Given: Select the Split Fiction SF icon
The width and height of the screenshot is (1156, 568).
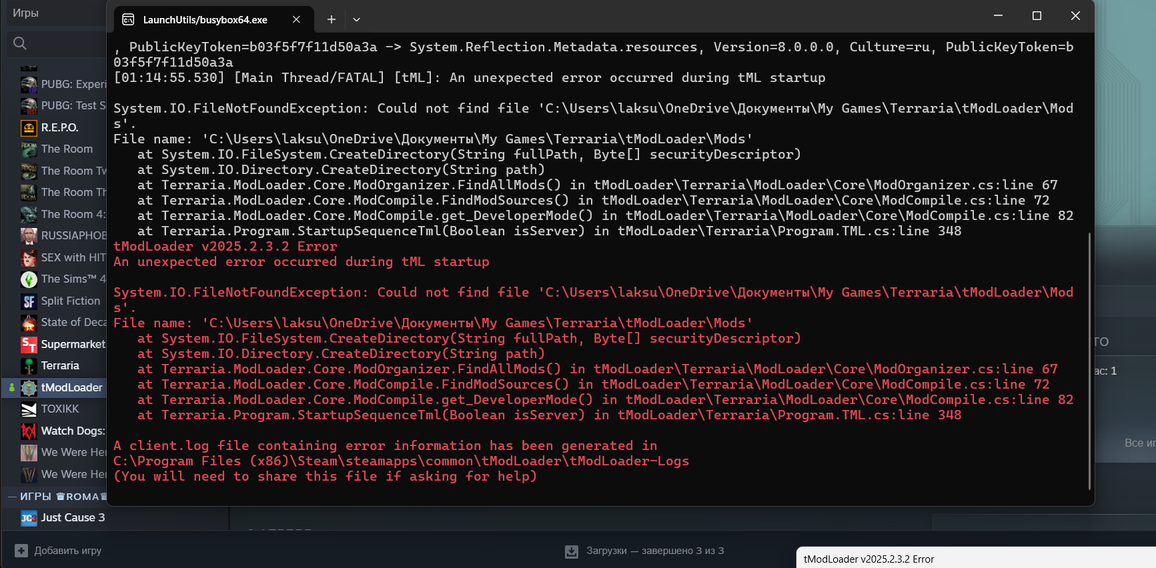Looking at the screenshot, I should [29, 301].
